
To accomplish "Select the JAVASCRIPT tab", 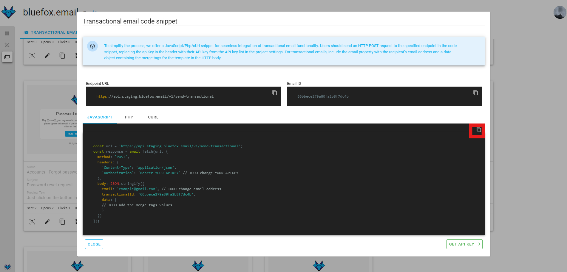I will pos(100,117).
